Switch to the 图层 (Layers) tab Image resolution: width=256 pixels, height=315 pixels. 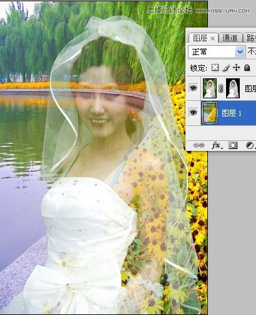[200, 38]
